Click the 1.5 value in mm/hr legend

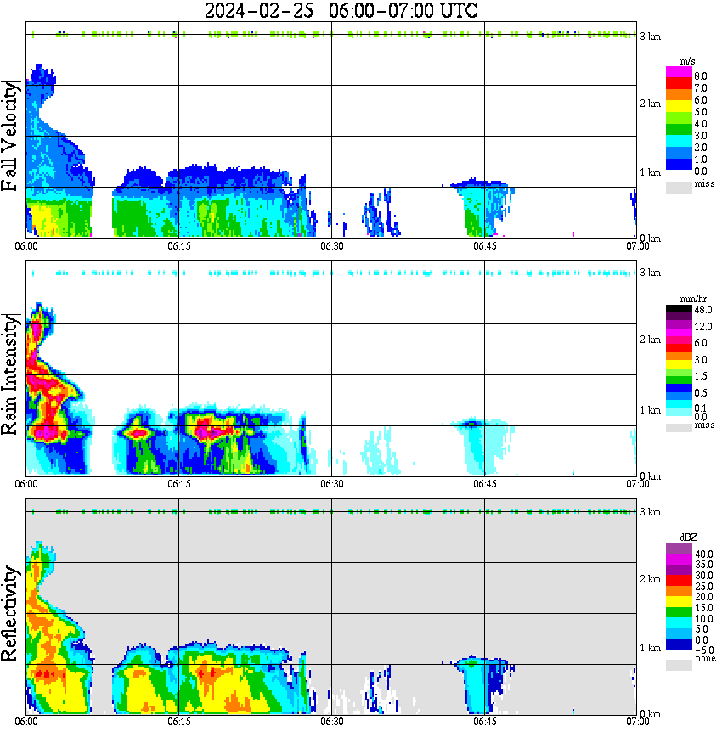(701, 376)
